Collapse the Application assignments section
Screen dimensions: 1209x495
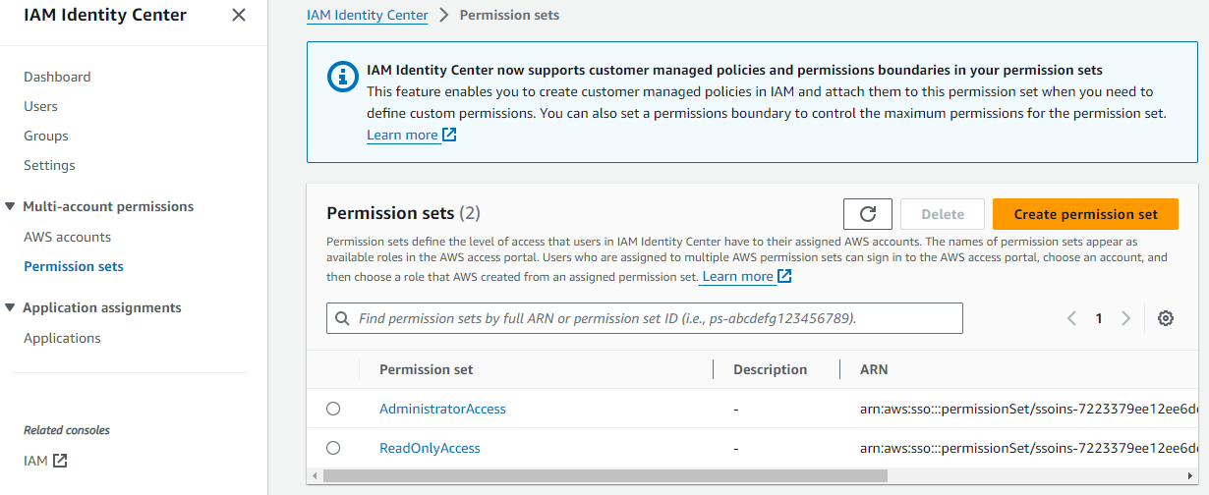(11, 308)
